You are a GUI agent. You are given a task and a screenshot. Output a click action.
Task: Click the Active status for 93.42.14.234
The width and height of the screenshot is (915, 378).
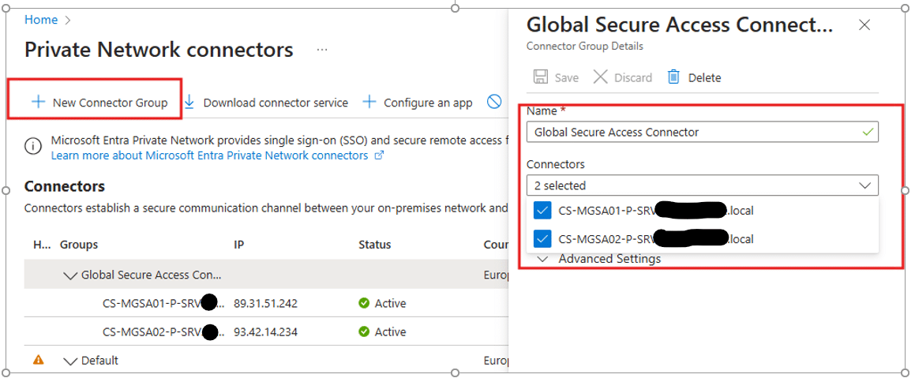pos(390,332)
